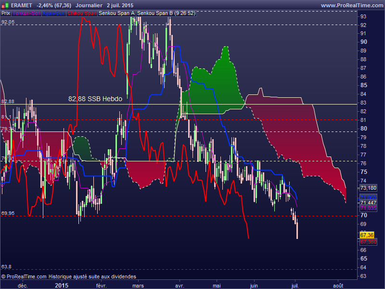Click the 93 tick on the price axis
Viewport: 385px width, 289px height.
point(363,16)
